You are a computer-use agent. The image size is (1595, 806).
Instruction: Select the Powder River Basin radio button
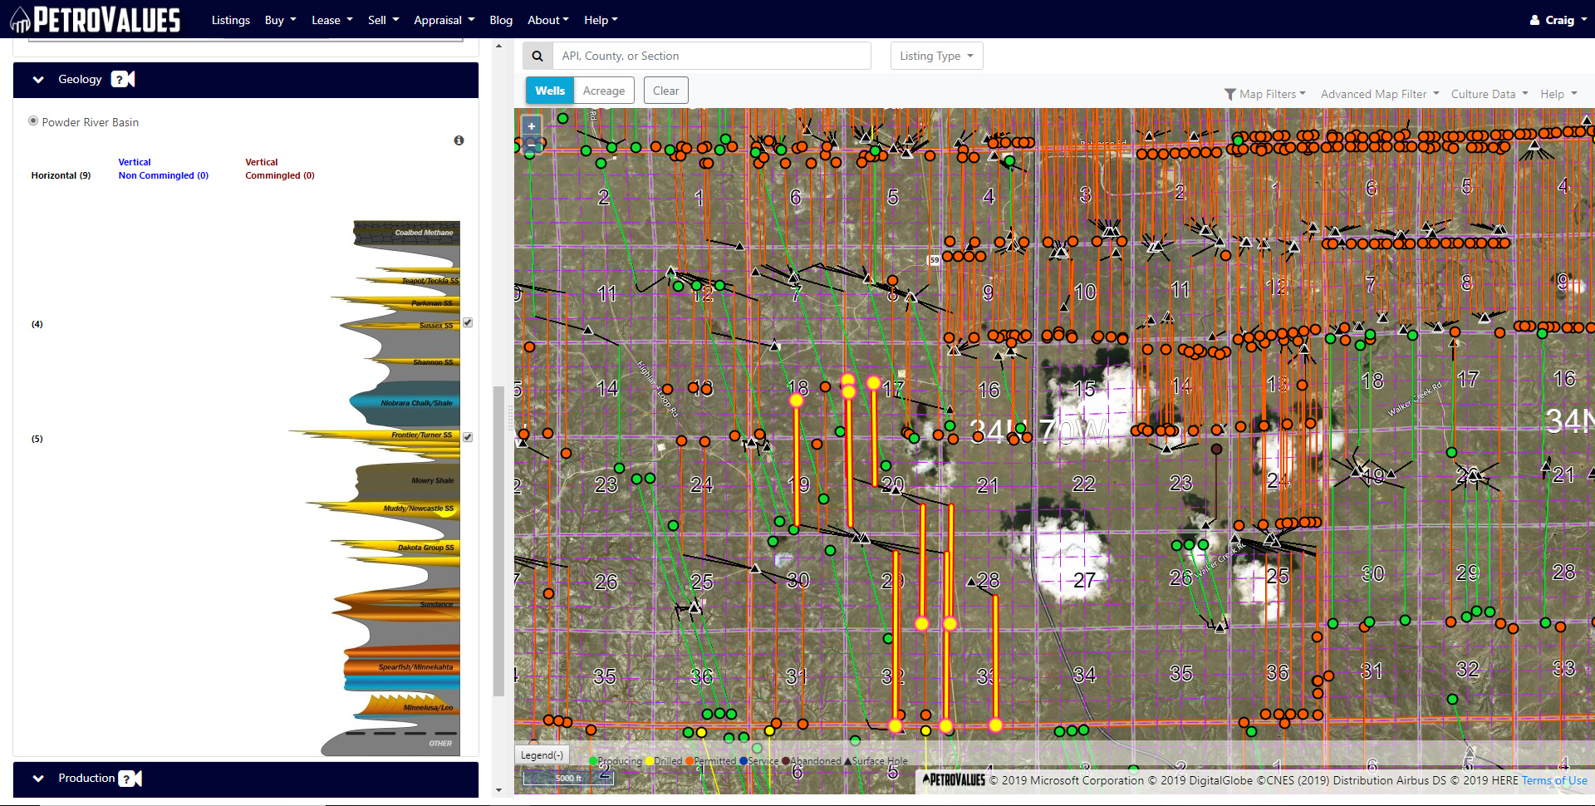pyautogui.click(x=33, y=121)
